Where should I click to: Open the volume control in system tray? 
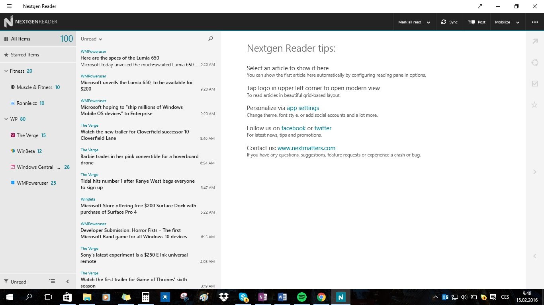[464, 297]
